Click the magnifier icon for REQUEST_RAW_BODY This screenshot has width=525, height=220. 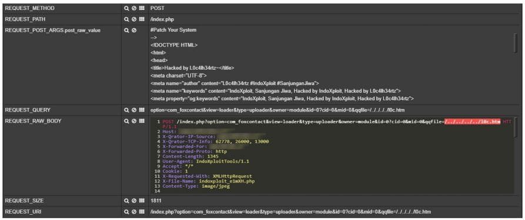pos(126,121)
